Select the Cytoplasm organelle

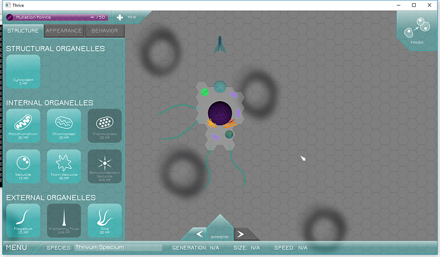pyautogui.click(x=23, y=71)
